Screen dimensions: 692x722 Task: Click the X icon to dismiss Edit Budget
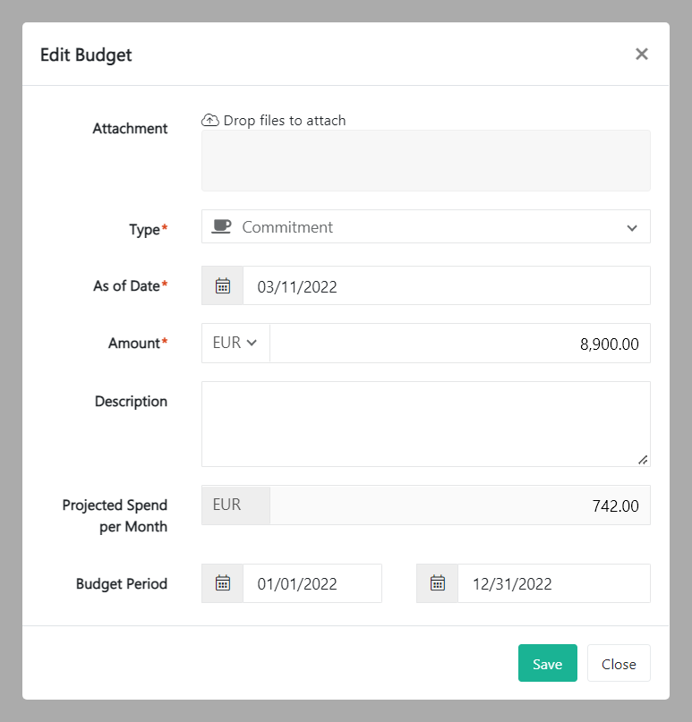[x=642, y=54]
